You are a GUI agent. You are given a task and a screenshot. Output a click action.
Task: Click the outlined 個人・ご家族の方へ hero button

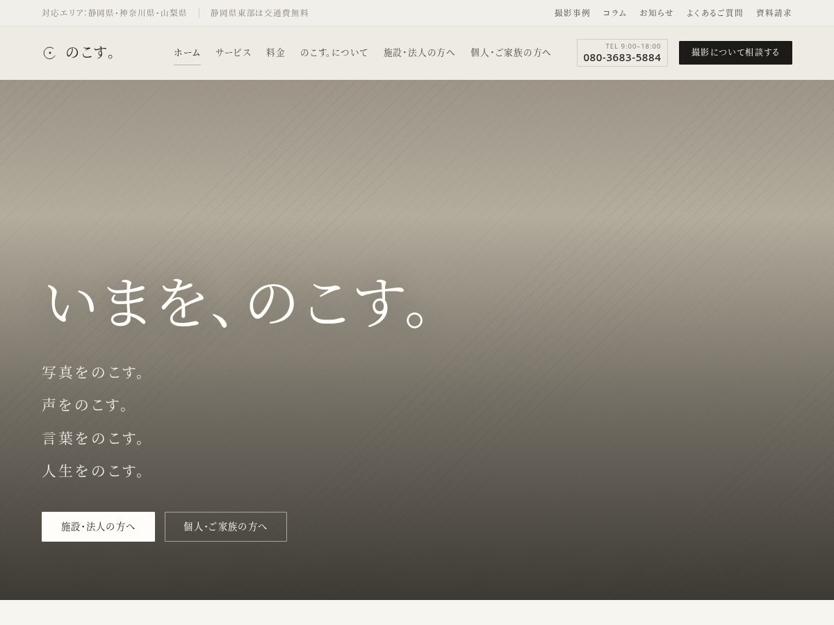coord(226,526)
